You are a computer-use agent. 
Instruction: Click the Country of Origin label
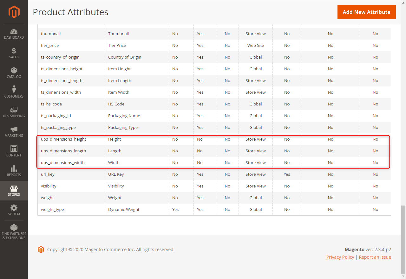click(125, 57)
